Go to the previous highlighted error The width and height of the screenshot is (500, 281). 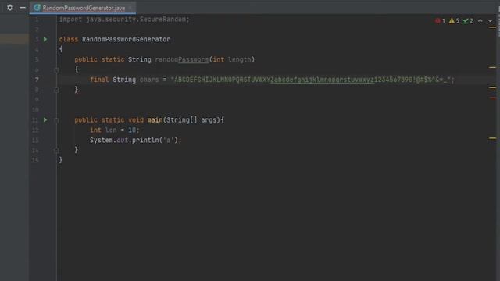coord(480,21)
